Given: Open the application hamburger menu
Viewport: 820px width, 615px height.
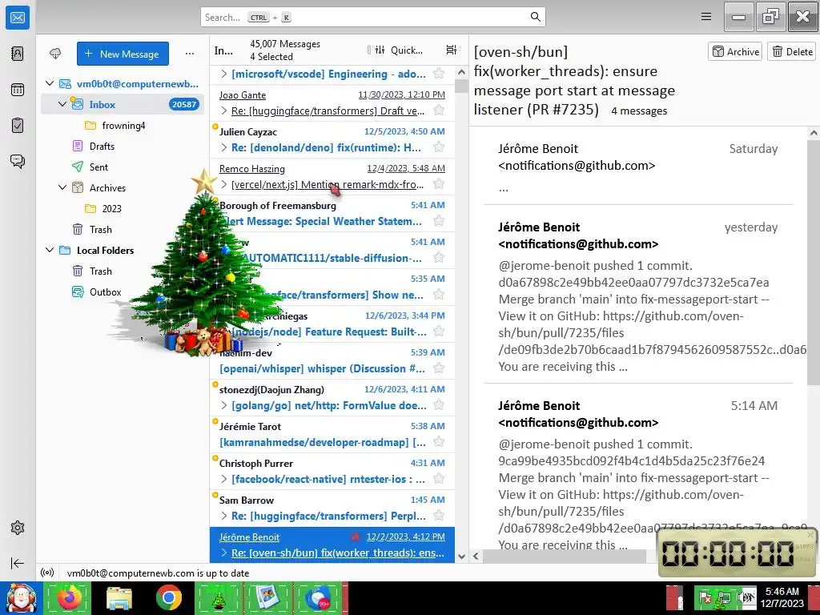Looking at the screenshot, I should tap(706, 17).
